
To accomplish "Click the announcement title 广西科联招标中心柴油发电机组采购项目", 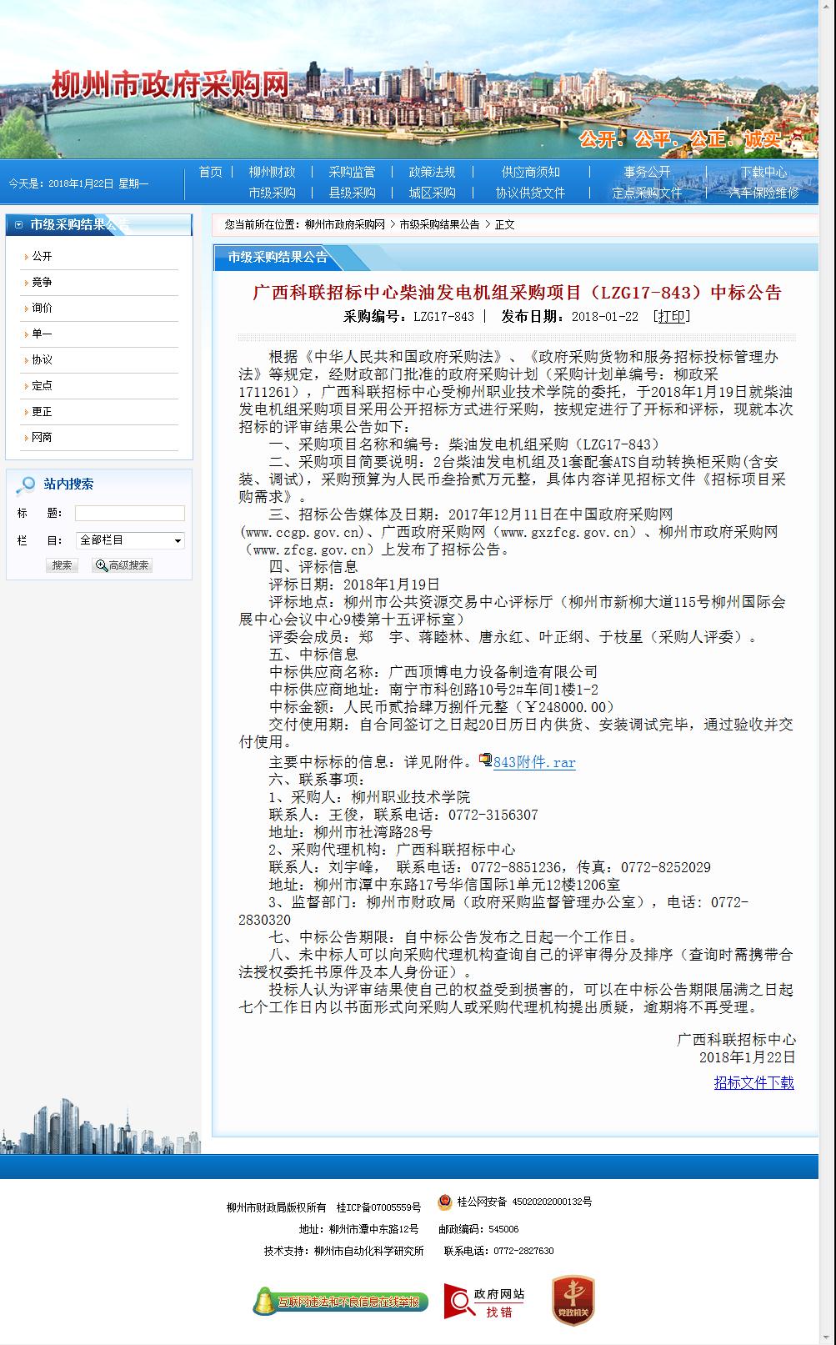I will [x=517, y=293].
